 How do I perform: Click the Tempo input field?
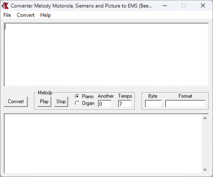pyautogui.click(x=125, y=104)
